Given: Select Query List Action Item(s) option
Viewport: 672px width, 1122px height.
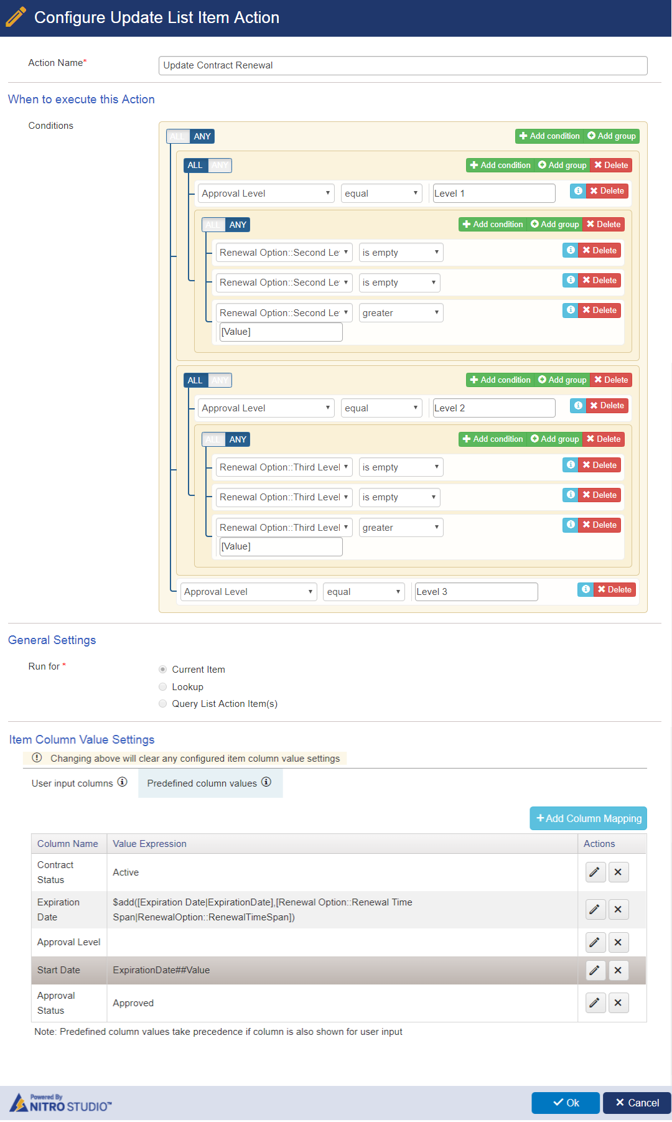Looking at the screenshot, I should pyautogui.click(x=163, y=704).
